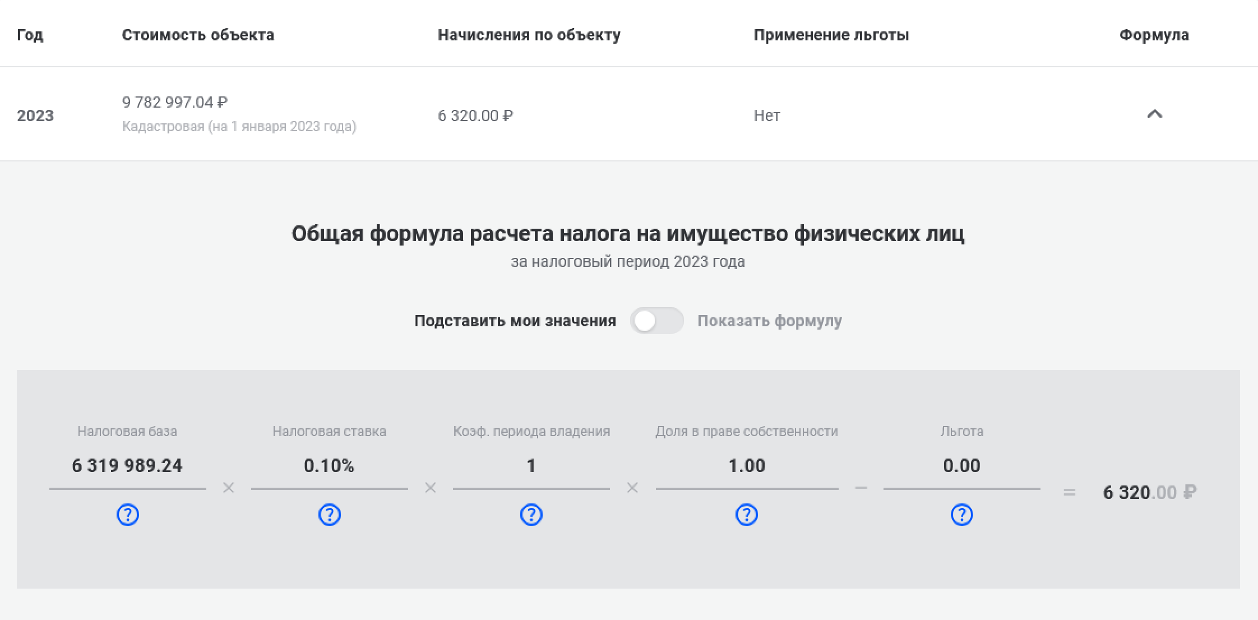
Task: Click the Льгота label
Action: click(962, 431)
